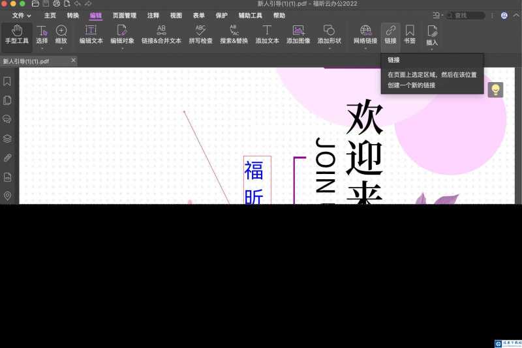Activate the 编辑对象 edit object tool
This screenshot has height=348, width=522.
coord(122,35)
